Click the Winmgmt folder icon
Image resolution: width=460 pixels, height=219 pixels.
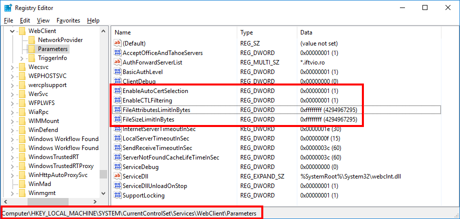(x=22, y=193)
